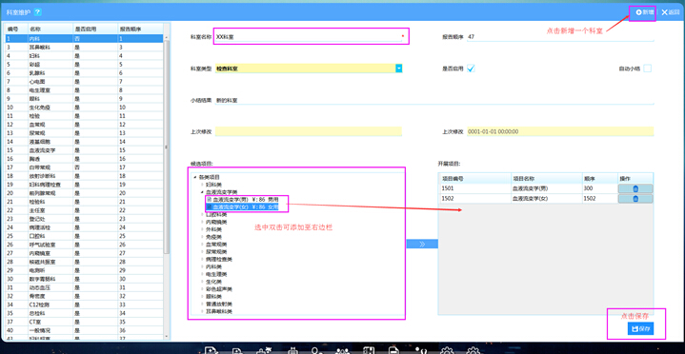Click the 编号 column header
This screenshot has height=354, width=685.
point(16,29)
